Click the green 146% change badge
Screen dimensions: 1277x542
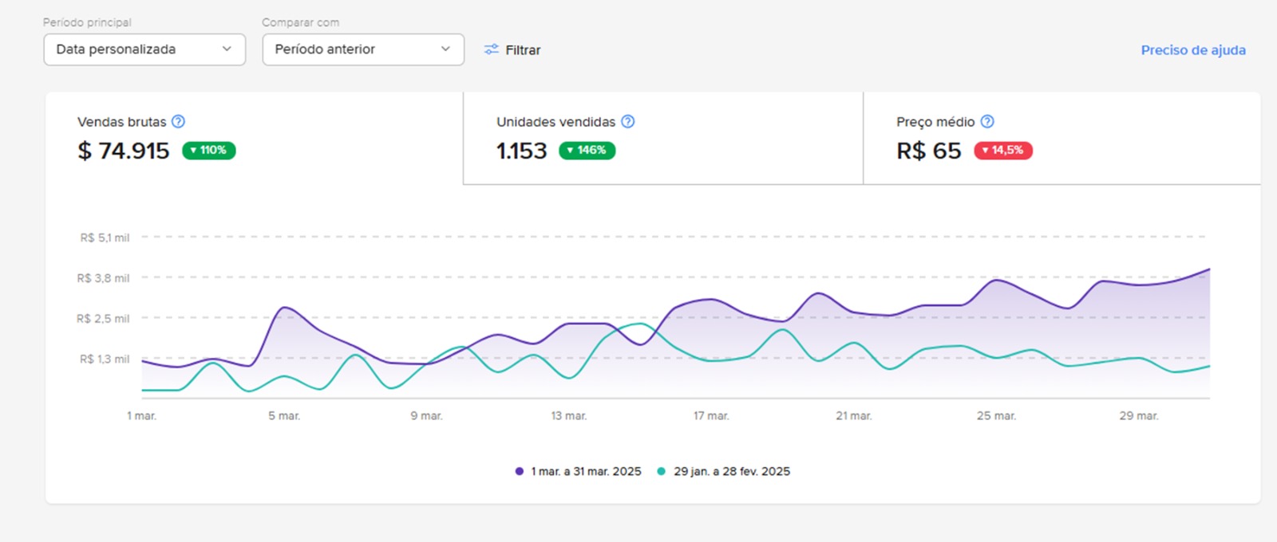[x=587, y=151]
